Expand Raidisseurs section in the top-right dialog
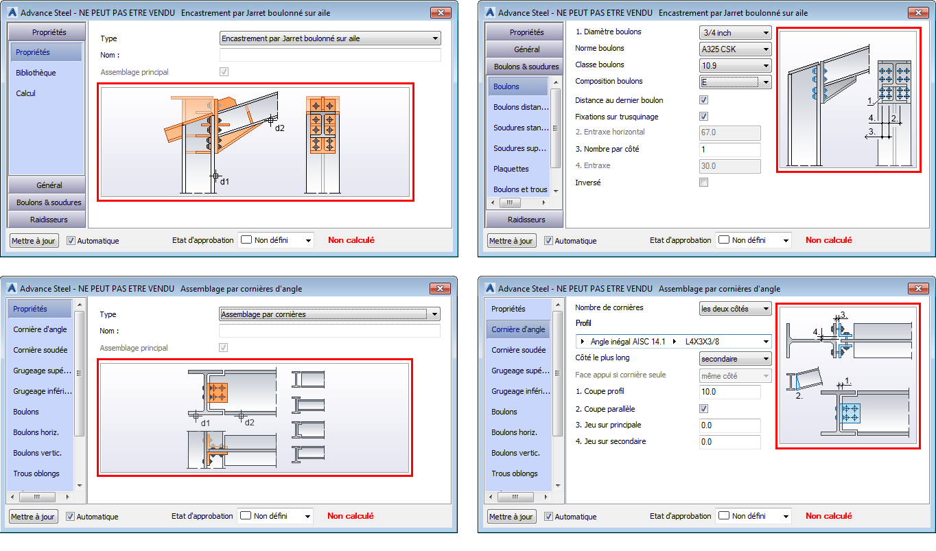This screenshot has height=551, width=936. [x=526, y=220]
